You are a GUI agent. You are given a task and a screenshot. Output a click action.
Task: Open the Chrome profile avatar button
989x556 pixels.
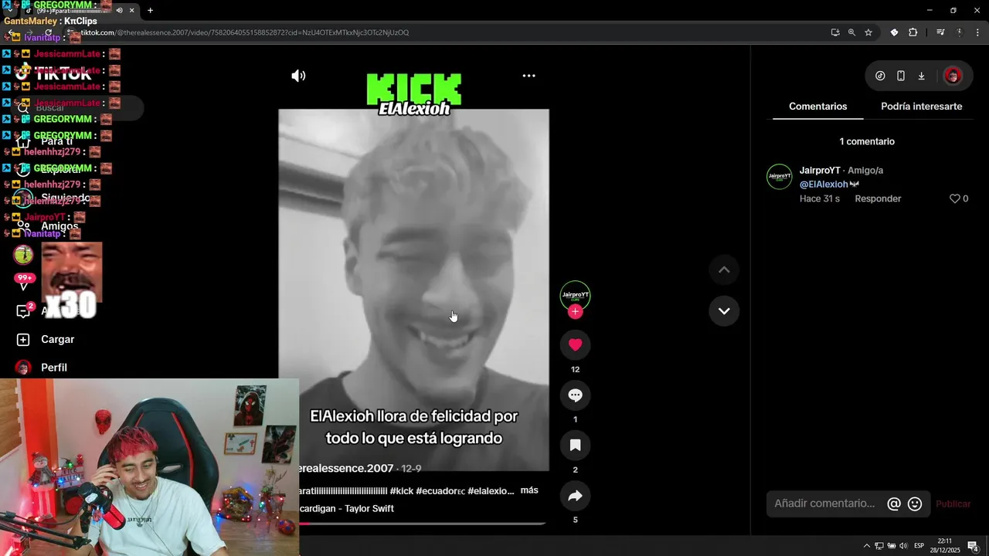(x=959, y=32)
